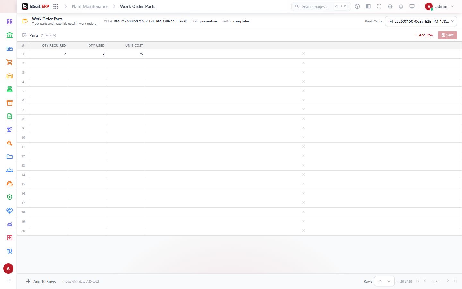The width and height of the screenshot is (462, 289).
Task: Toggle fullscreen mode icon
Action: (x=379, y=6)
